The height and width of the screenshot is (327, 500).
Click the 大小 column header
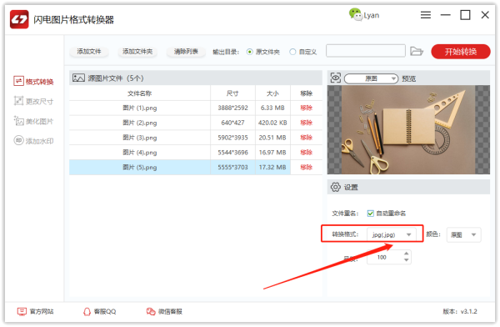272,93
